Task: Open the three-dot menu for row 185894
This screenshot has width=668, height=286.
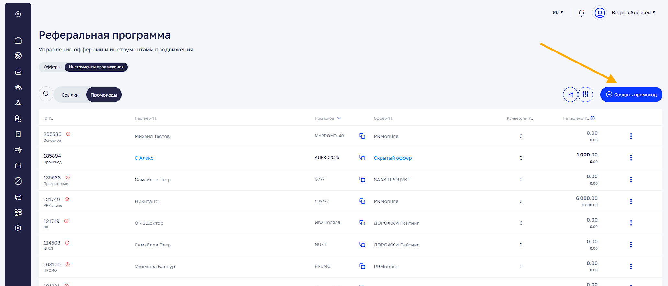Action: 631,158
